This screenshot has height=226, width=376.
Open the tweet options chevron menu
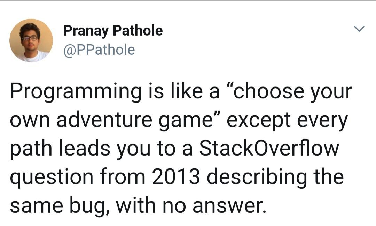point(359,29)
